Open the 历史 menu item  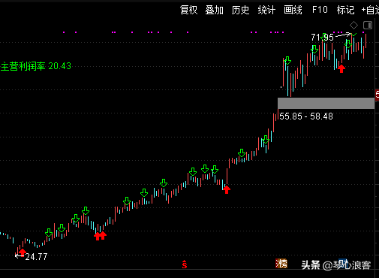(240, 10)
